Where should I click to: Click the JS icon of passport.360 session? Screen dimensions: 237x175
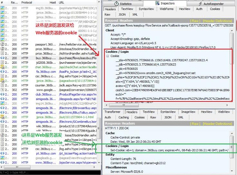(x=2, y=44)
